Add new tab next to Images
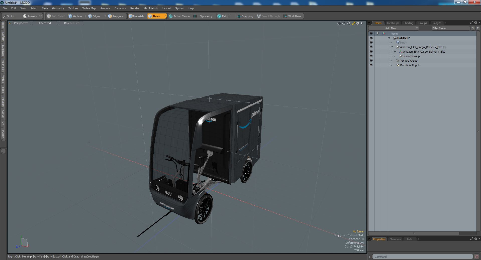 click(x=446, y=23)
